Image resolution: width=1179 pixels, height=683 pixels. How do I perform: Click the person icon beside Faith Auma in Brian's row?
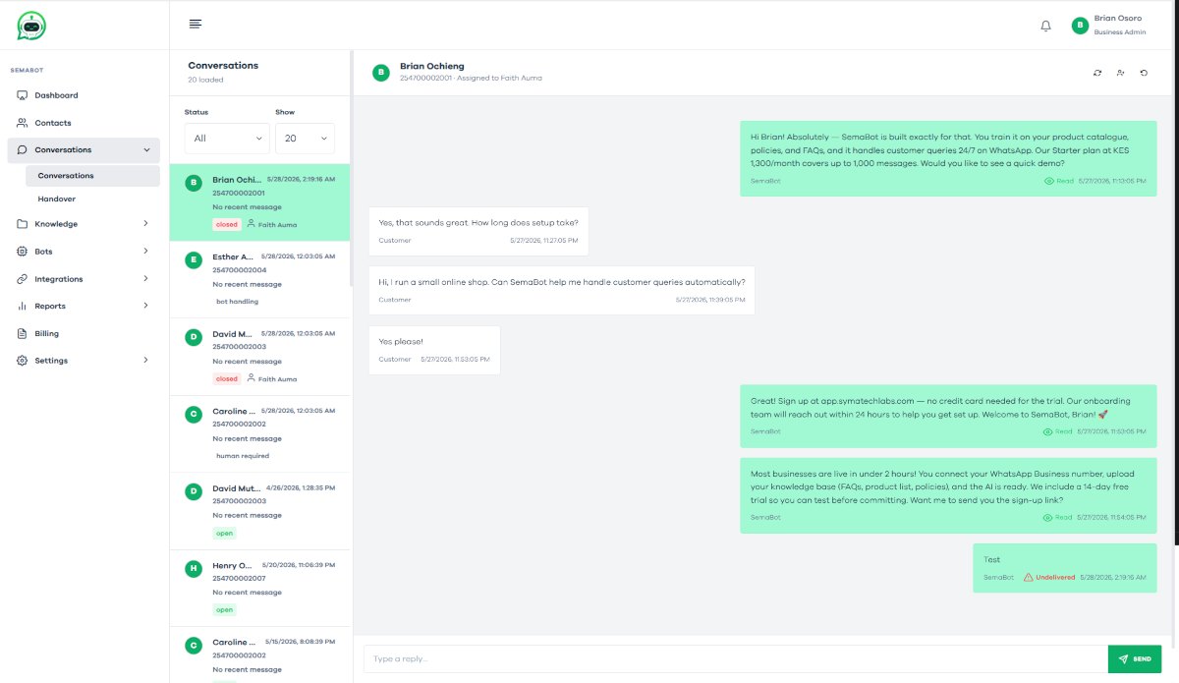click(x=251, y=224)
